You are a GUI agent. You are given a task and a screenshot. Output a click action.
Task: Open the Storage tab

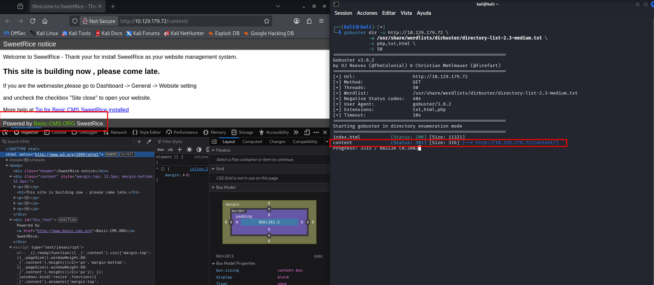242,132
